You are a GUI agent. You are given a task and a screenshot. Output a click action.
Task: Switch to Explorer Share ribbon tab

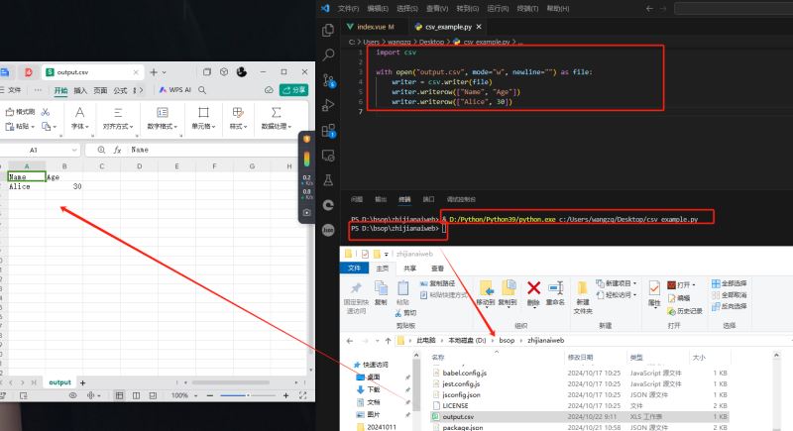point(409,269)
